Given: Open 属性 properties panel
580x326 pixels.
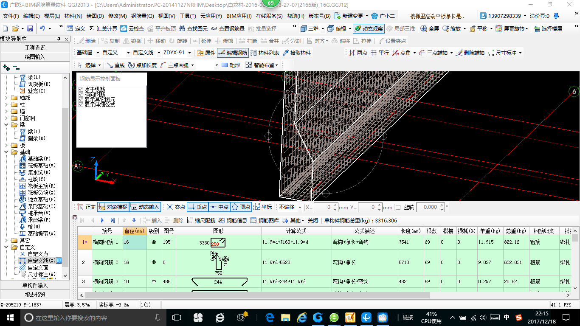Looking at the screenshot, I should click(x=206, y=53).
